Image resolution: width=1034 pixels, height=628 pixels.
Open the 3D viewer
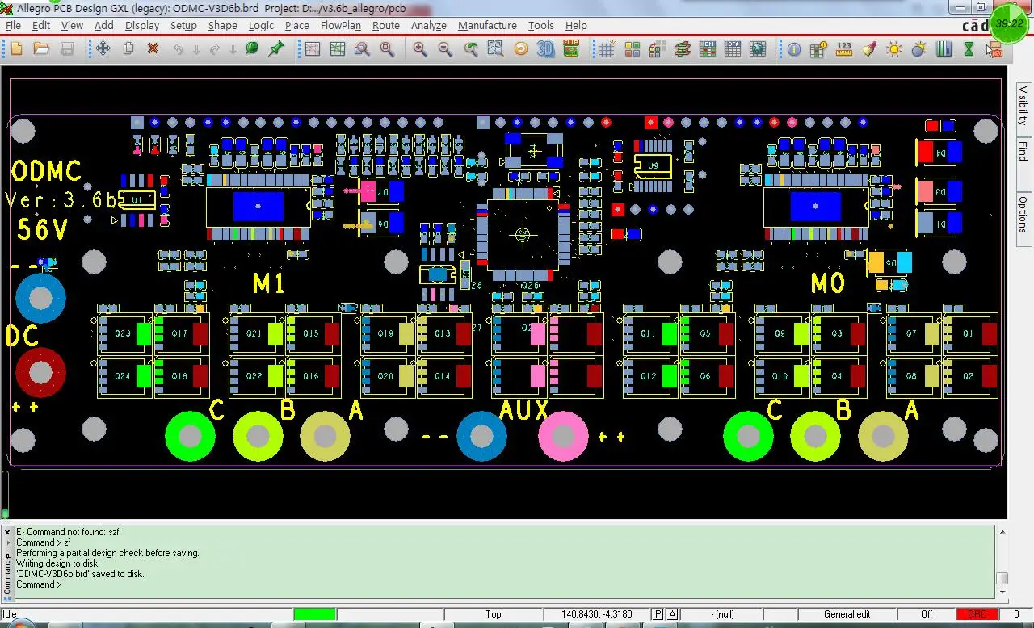(546, 49)
